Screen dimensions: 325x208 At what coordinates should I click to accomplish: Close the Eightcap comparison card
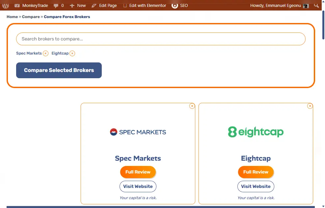tap(310, 106)
